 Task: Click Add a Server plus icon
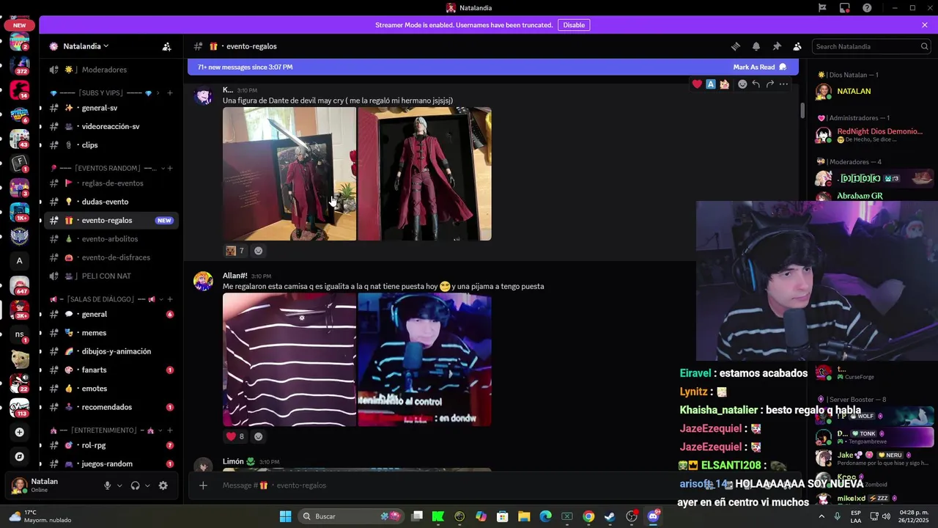(20, 432)
